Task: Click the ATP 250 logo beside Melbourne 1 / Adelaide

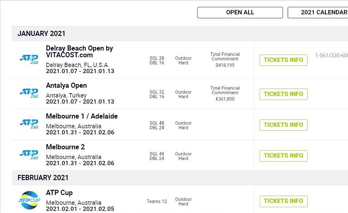Action: [x=29, y=124]
